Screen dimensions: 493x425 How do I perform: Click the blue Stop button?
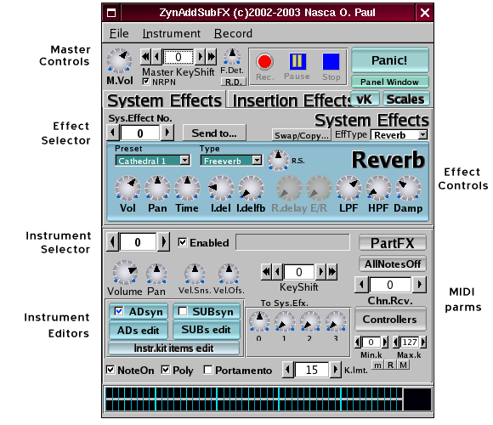331,61
